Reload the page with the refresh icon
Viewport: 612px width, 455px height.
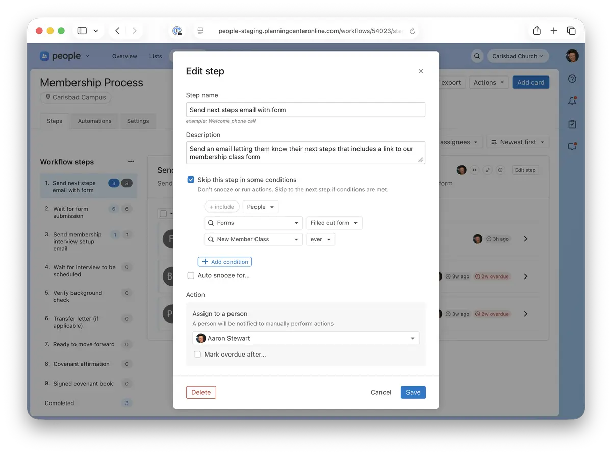(x=412, y=31)
